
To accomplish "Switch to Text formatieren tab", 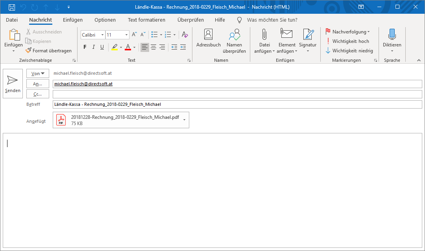I will (146, 20).
